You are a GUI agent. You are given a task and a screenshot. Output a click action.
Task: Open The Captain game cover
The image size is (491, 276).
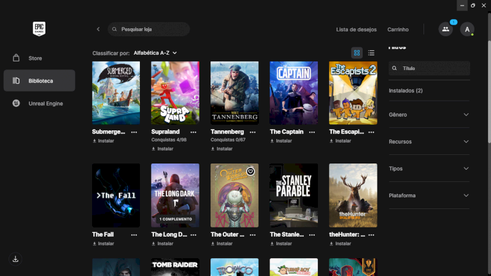pyautogui.click(x=294, y=93)
